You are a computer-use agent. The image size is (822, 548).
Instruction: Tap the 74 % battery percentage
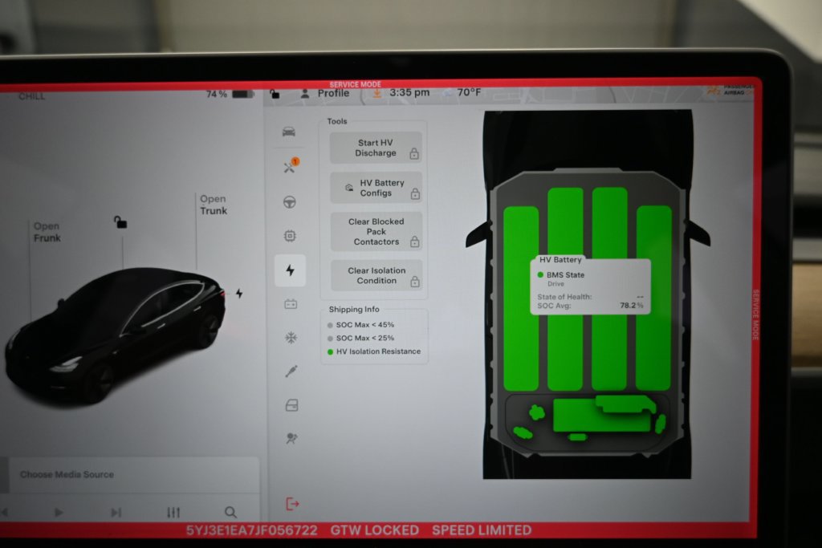coord(217,95)
